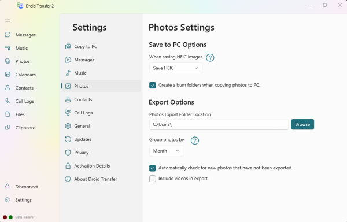
Task: Click the Copy to PC icon in Settings list
Action: coord(68,46)
